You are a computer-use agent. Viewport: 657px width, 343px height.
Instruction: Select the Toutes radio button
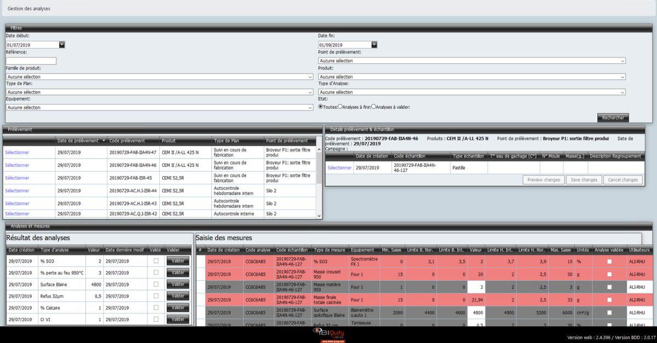tap(321, 107)
